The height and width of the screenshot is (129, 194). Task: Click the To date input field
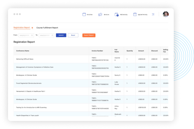(47, 35)
